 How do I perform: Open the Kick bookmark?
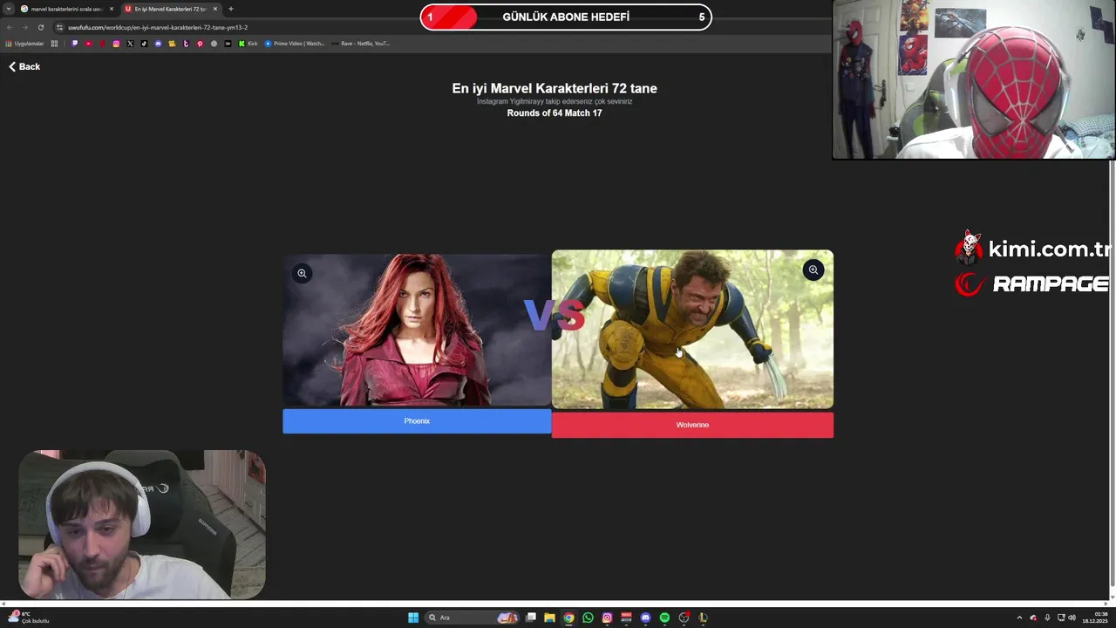point(248,44)
